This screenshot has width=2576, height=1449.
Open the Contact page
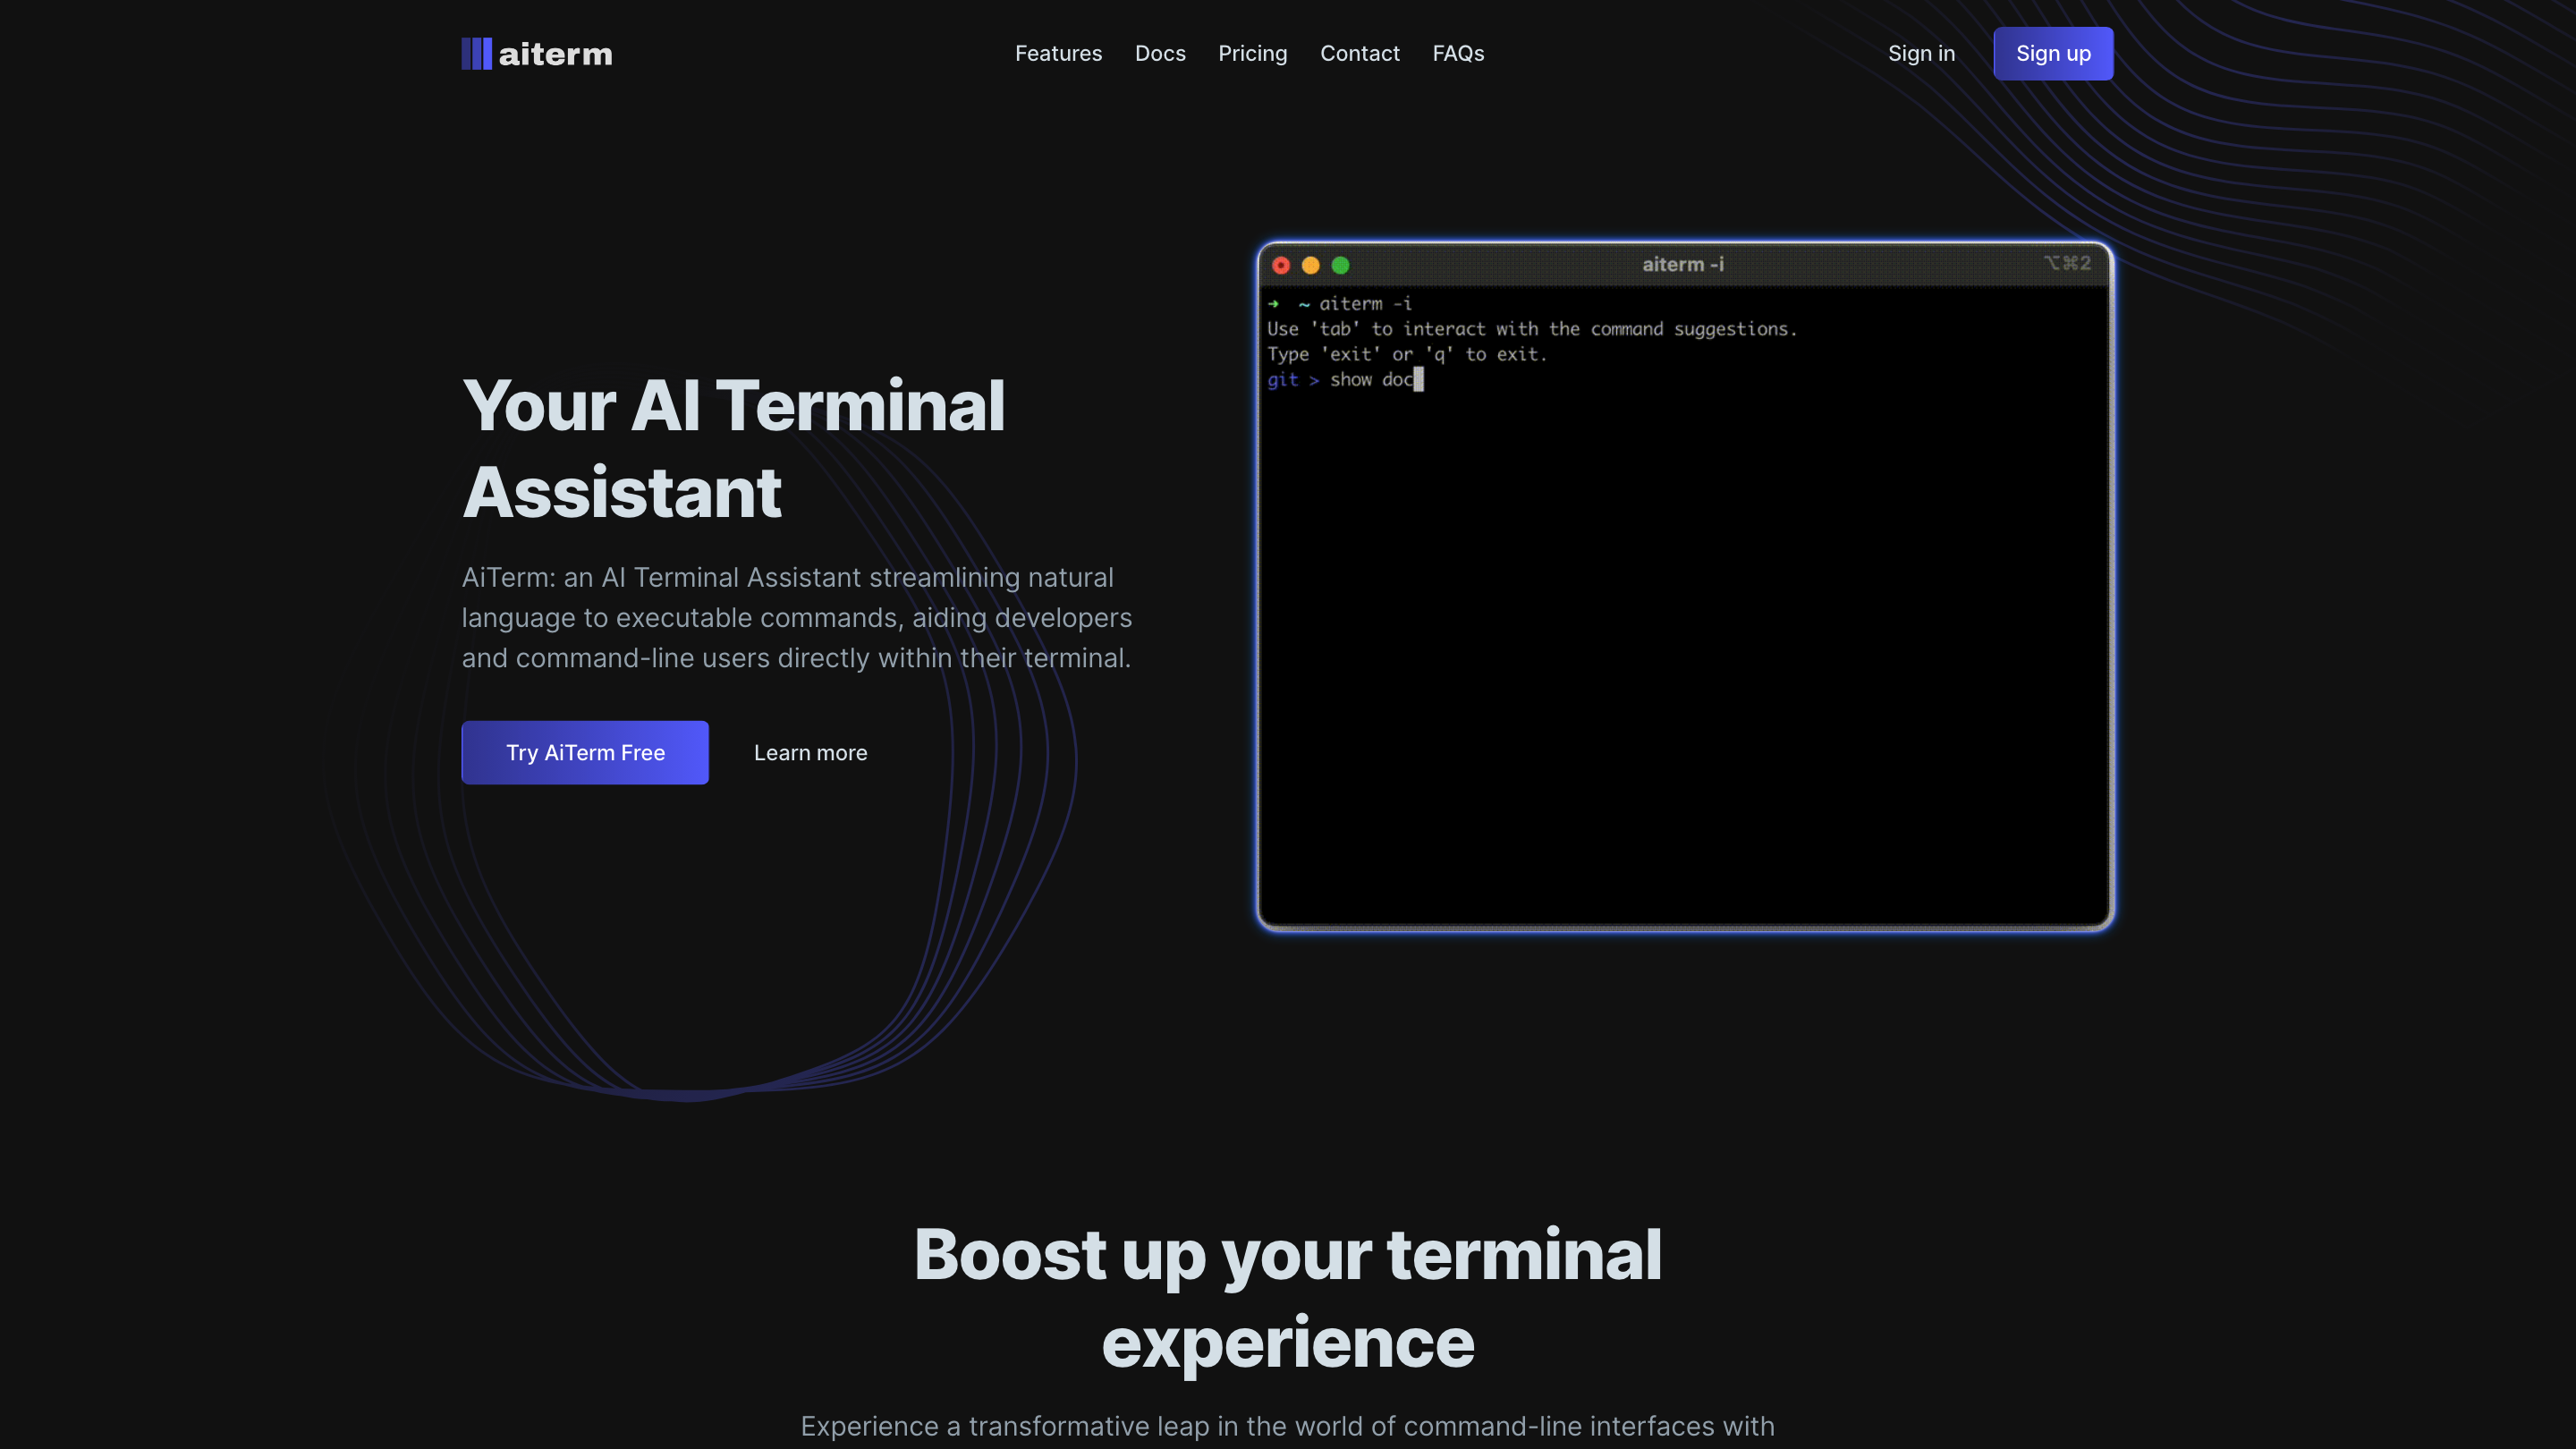[x=1360, y=53]
